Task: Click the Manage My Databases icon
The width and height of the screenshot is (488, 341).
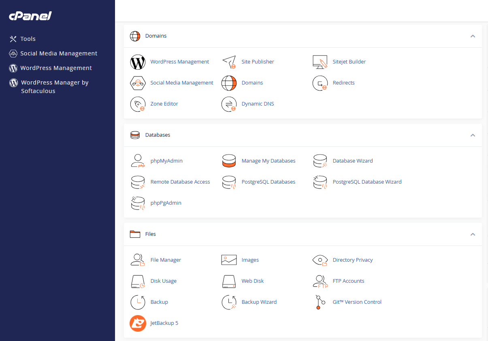Action: pyautogui.click(x=229, y=161)
